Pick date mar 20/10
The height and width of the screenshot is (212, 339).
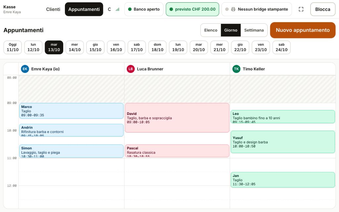pyautogui.click(x=199, y=47)
